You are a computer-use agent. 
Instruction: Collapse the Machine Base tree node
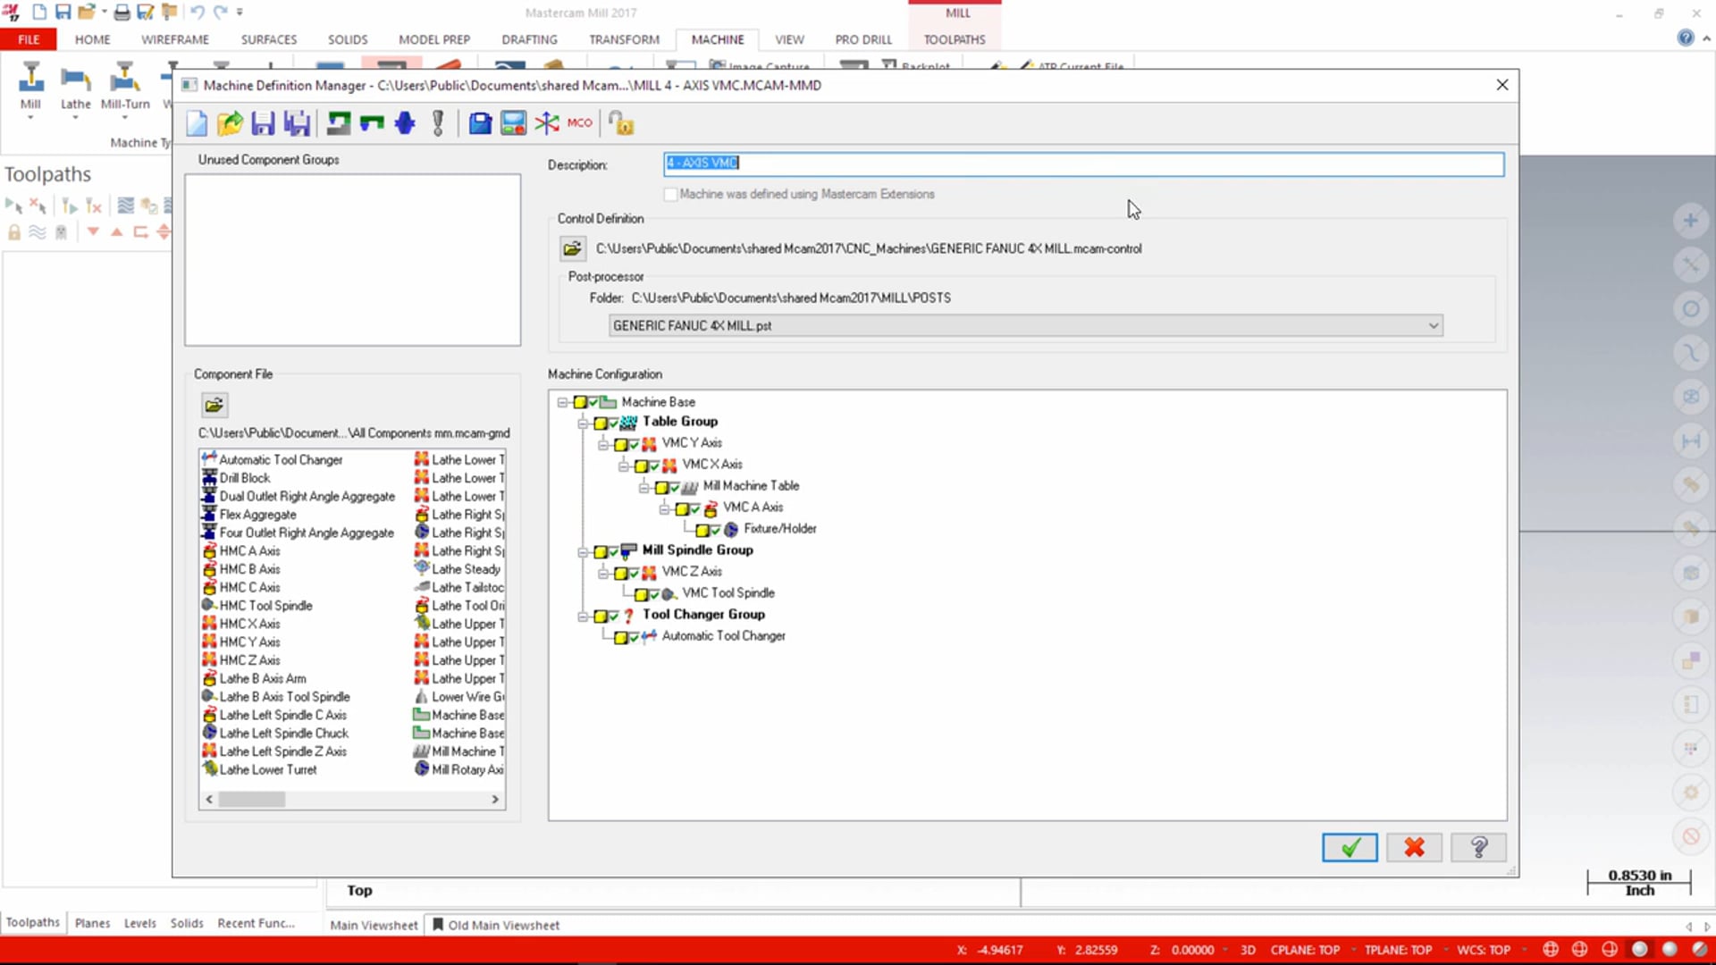(562, 402)
